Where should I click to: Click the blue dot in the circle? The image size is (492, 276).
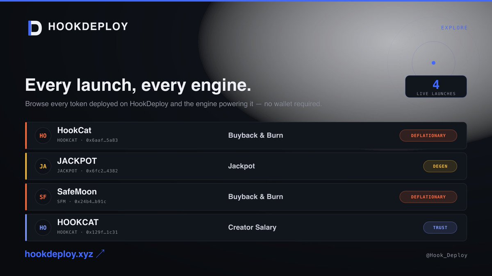coord(433,63)
